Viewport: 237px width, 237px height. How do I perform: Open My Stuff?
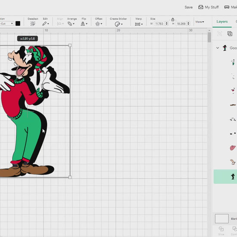click(x=209, y=7)
